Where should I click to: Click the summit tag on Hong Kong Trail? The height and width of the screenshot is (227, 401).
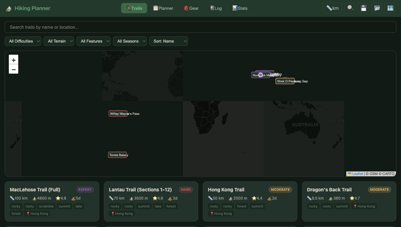257,206
